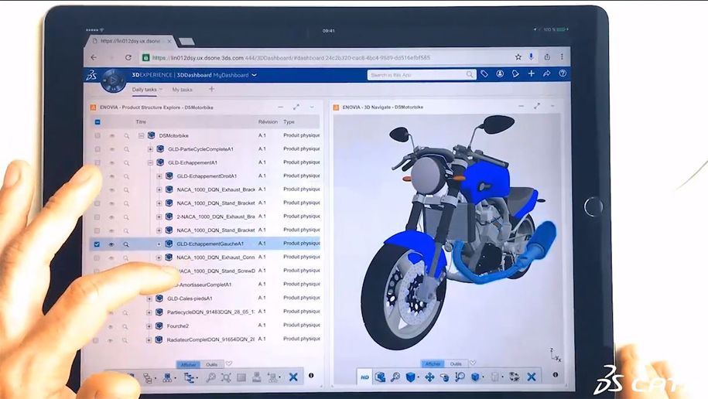The image size is (708, 399).
Task: Expand the RadiateurCompletDQN node
Action: (x=149, y=339)
